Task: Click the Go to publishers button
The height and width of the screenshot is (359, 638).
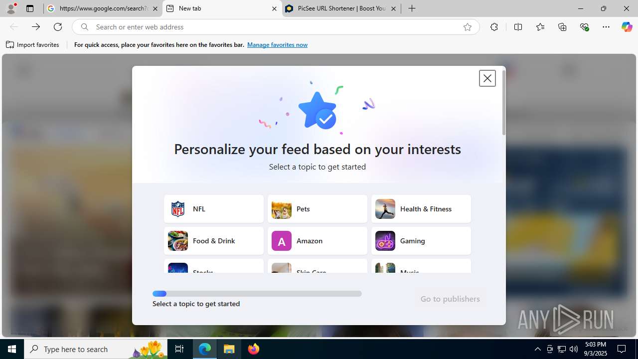Action: [450, 299]
